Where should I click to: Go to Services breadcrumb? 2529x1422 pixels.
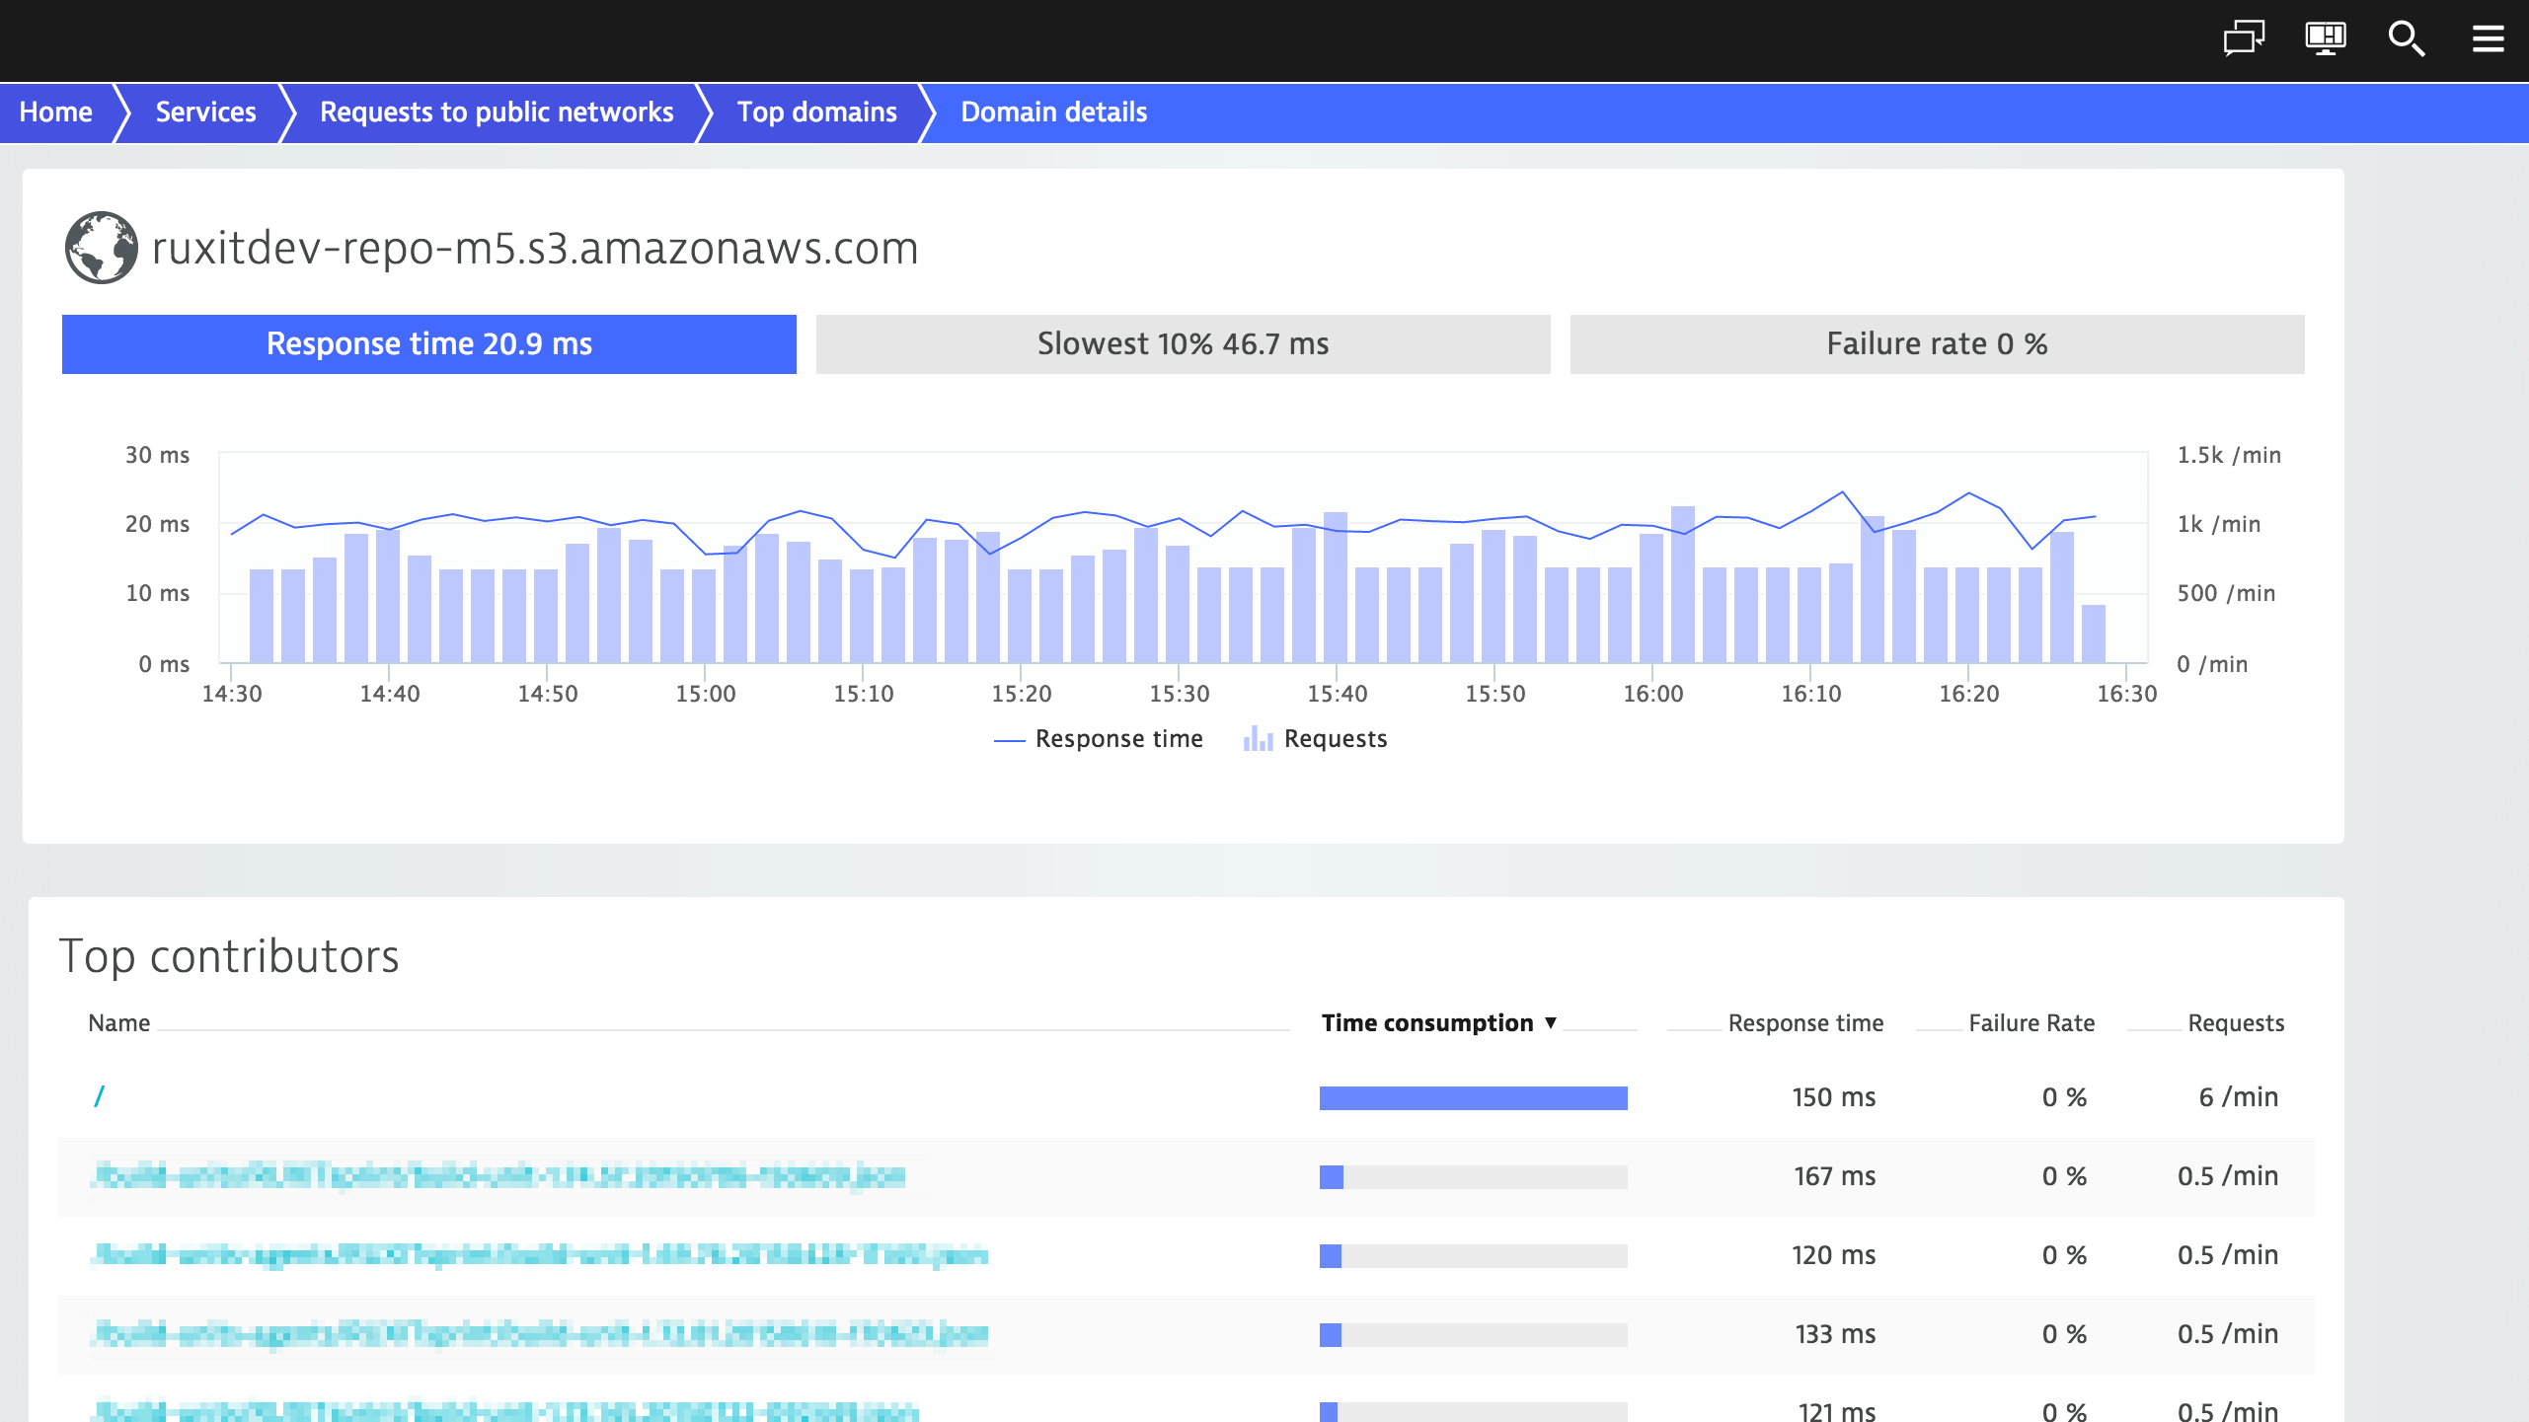(205, 112)
